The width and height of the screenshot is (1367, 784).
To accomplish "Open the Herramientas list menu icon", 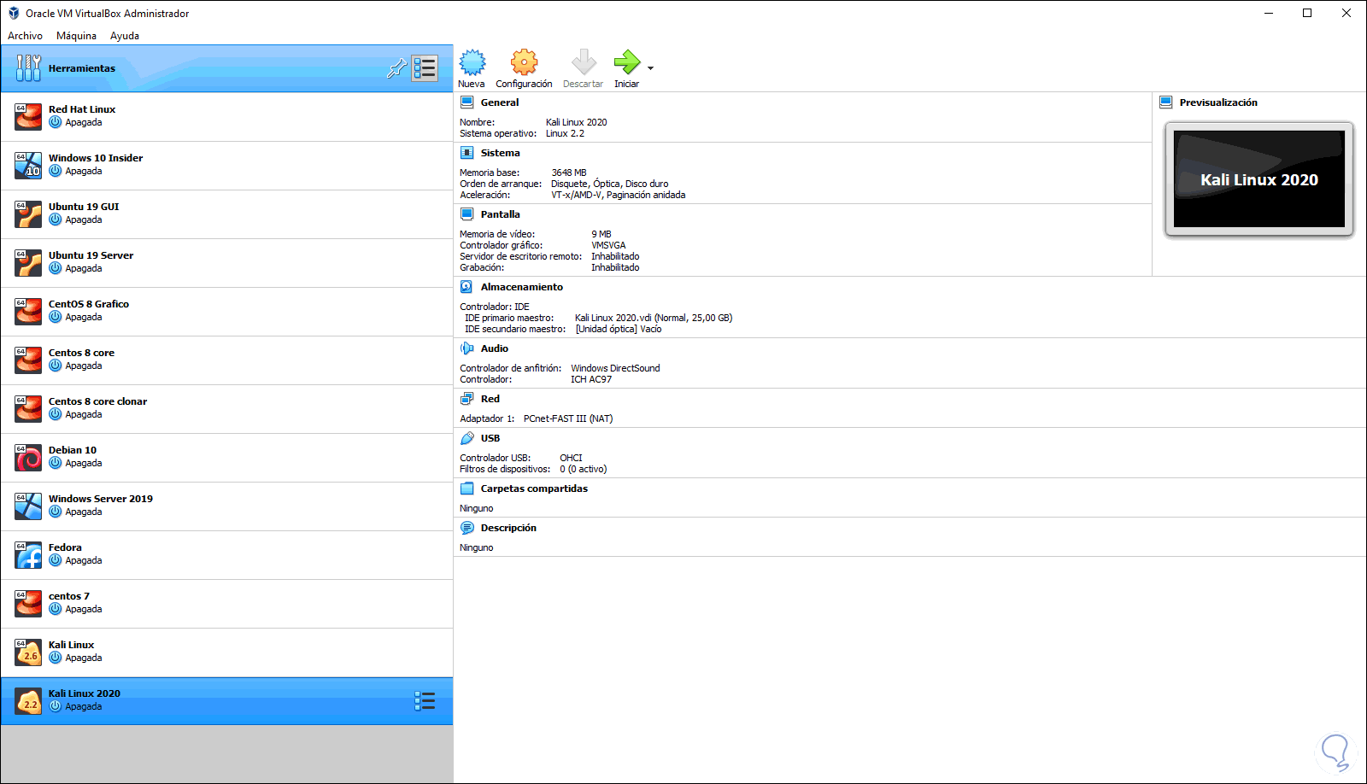I will click(425, 68).
